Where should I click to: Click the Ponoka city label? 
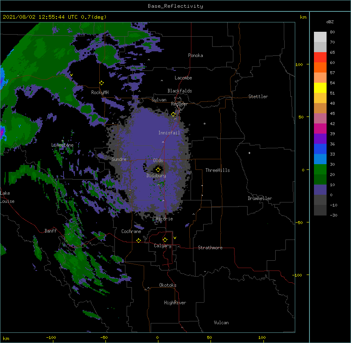195,55
